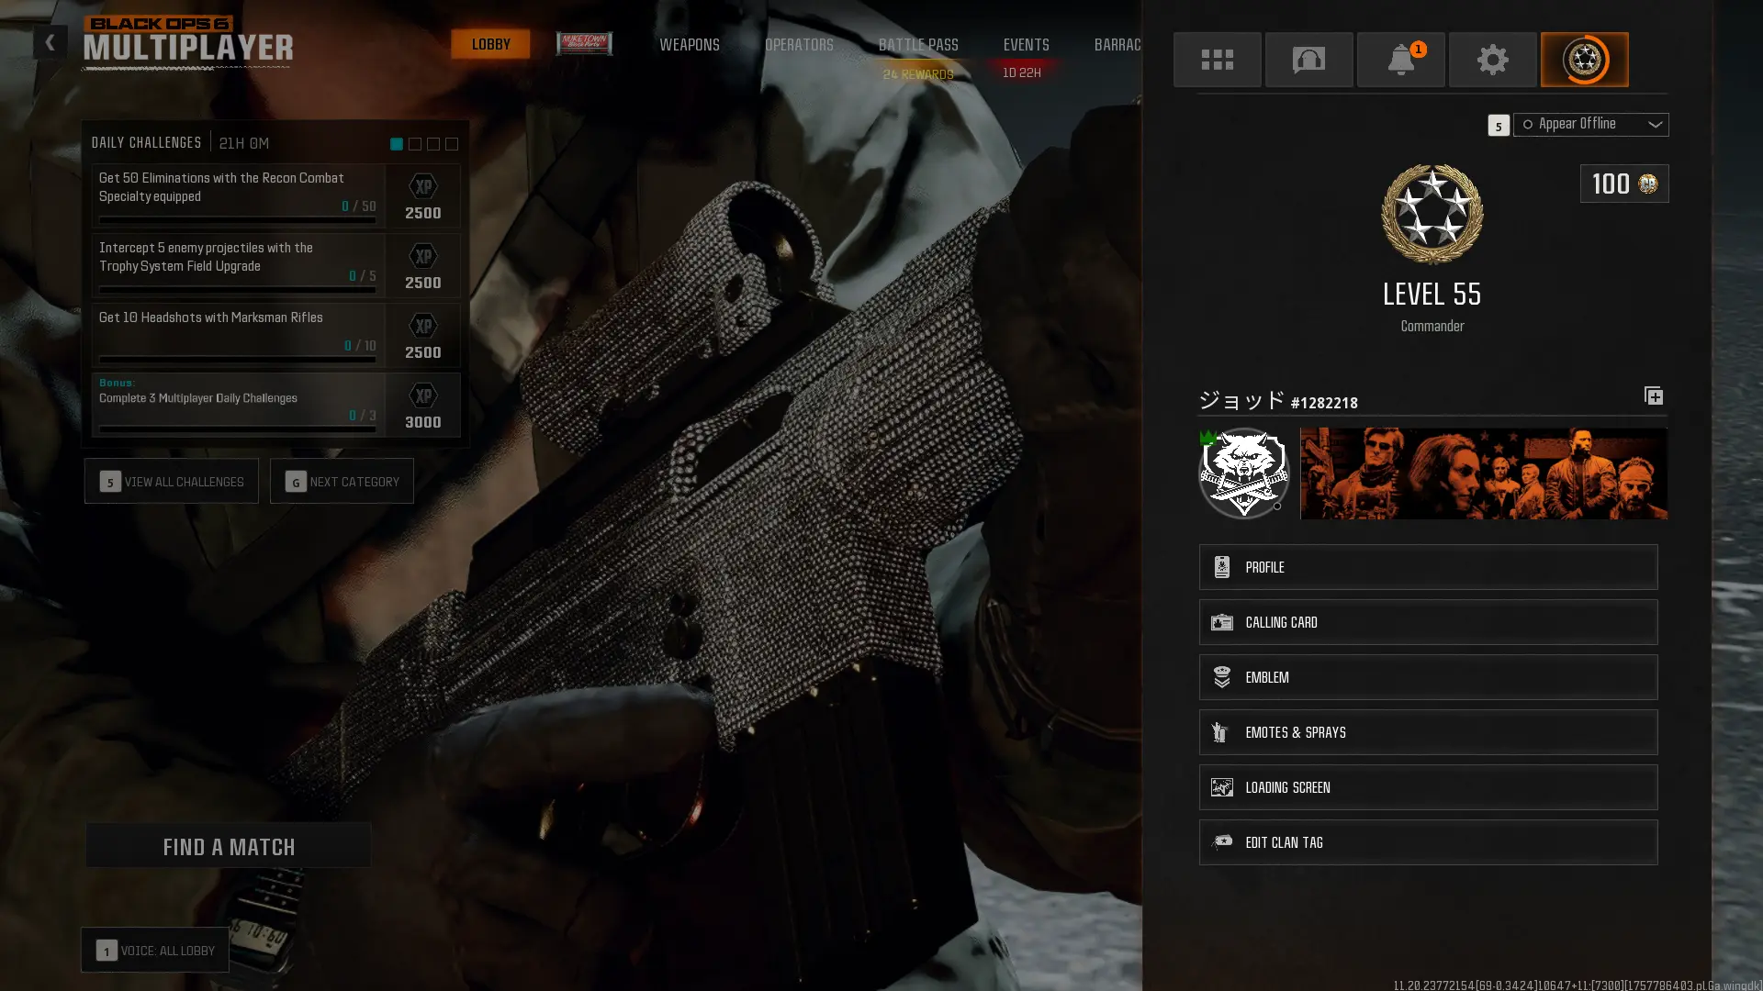Open the Voice: All Lobby selector
Screen dimensions: 1763x991
(155, 951)
